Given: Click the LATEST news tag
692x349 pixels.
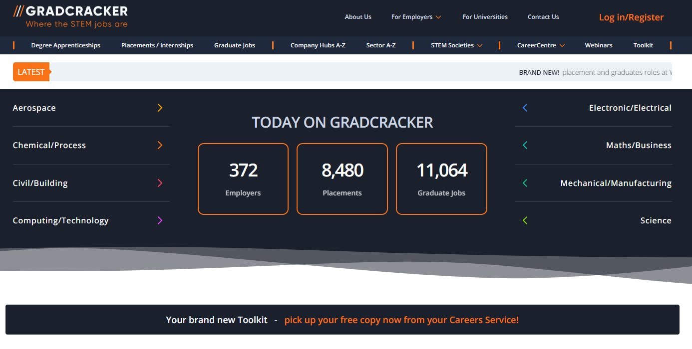Looking at the screenshot, I should [x=32, y=72].
